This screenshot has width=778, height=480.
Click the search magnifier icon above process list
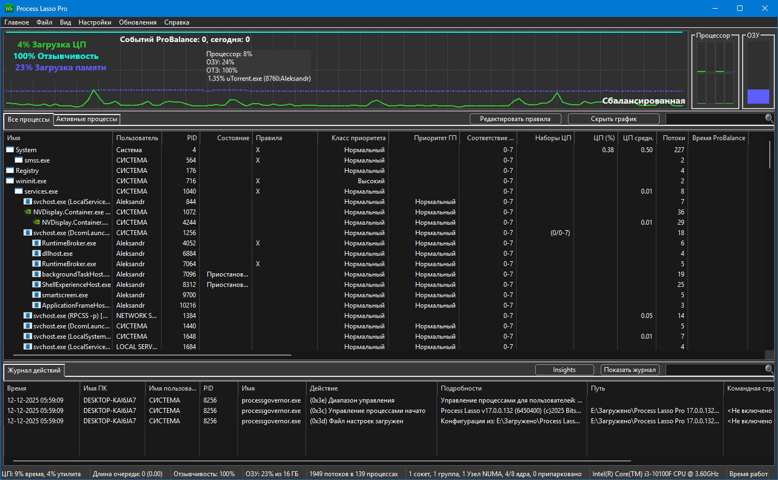(769, 118)
